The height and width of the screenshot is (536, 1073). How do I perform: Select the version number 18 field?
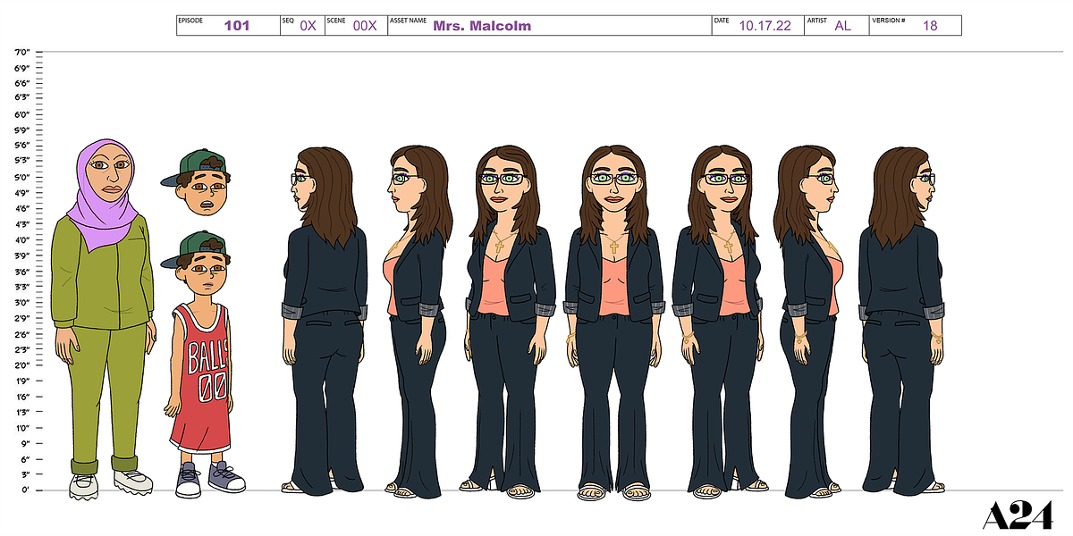(914, 25)
